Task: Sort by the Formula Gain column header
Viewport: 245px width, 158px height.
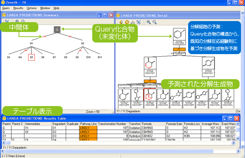Action: (174, 124)
